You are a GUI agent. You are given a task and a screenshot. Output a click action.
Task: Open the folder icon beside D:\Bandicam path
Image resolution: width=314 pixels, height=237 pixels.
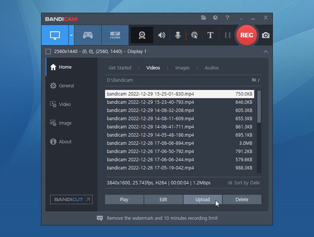click(254, 80)
